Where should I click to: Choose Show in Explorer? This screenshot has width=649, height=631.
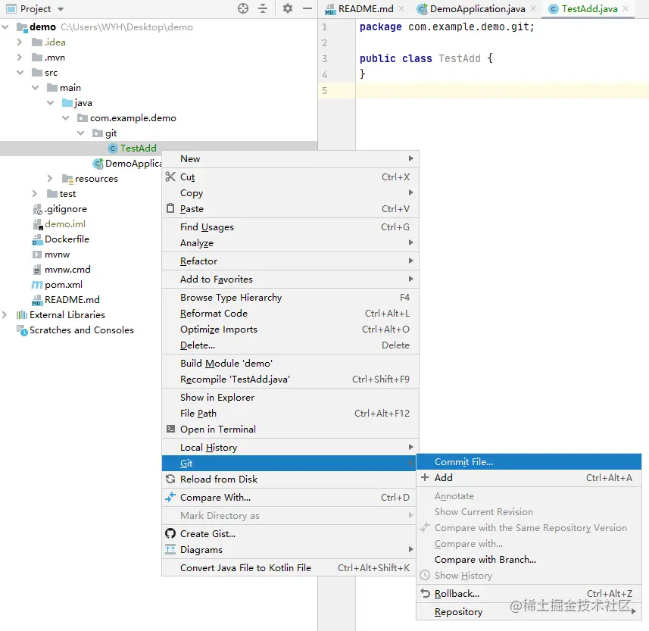(290, 398)
